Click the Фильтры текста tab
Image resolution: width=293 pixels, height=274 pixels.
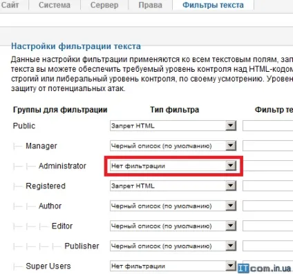213,5
